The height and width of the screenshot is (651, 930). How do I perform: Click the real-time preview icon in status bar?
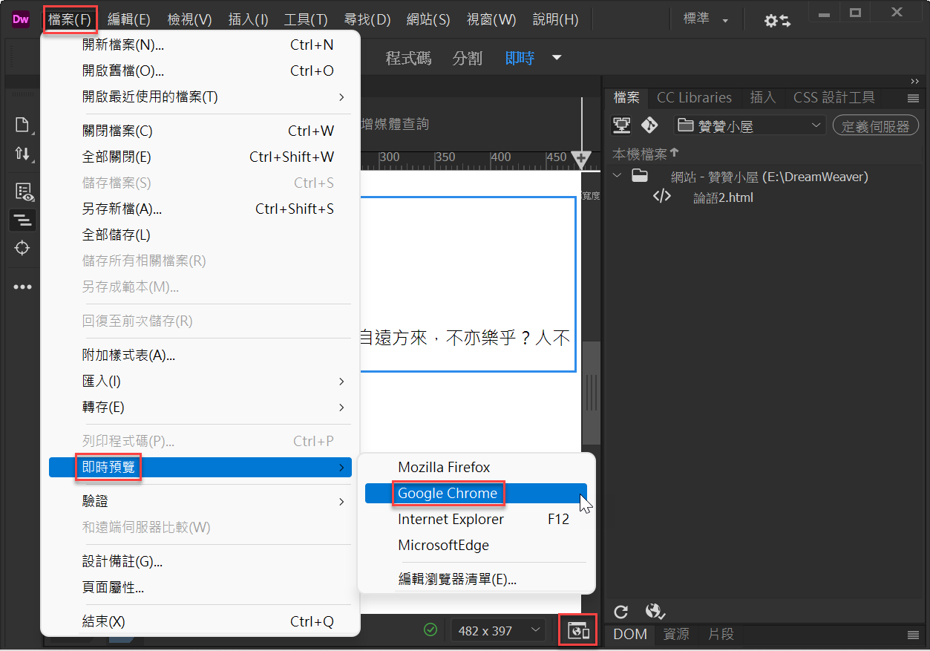[577, 631]
